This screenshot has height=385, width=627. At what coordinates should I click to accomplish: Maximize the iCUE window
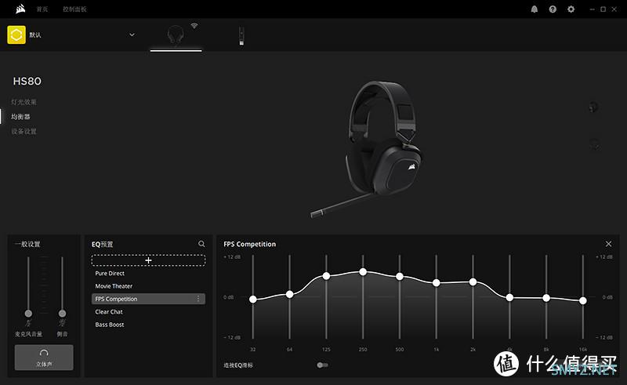point(603,9)
